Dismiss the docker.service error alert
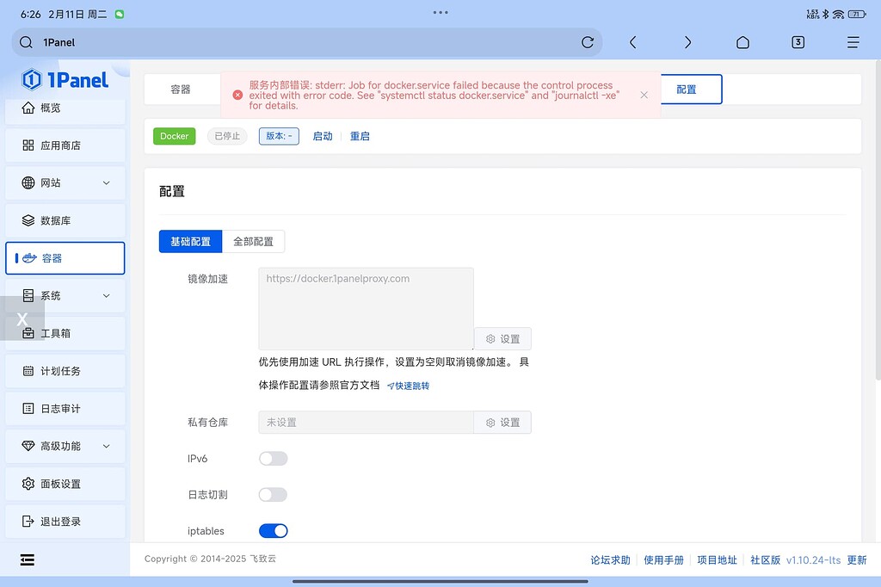 [644, 96]
